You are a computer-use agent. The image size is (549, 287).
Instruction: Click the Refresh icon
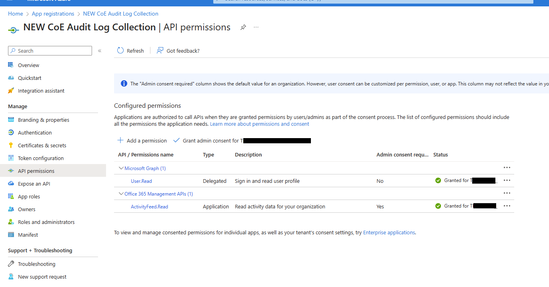(x=120, y=50)
